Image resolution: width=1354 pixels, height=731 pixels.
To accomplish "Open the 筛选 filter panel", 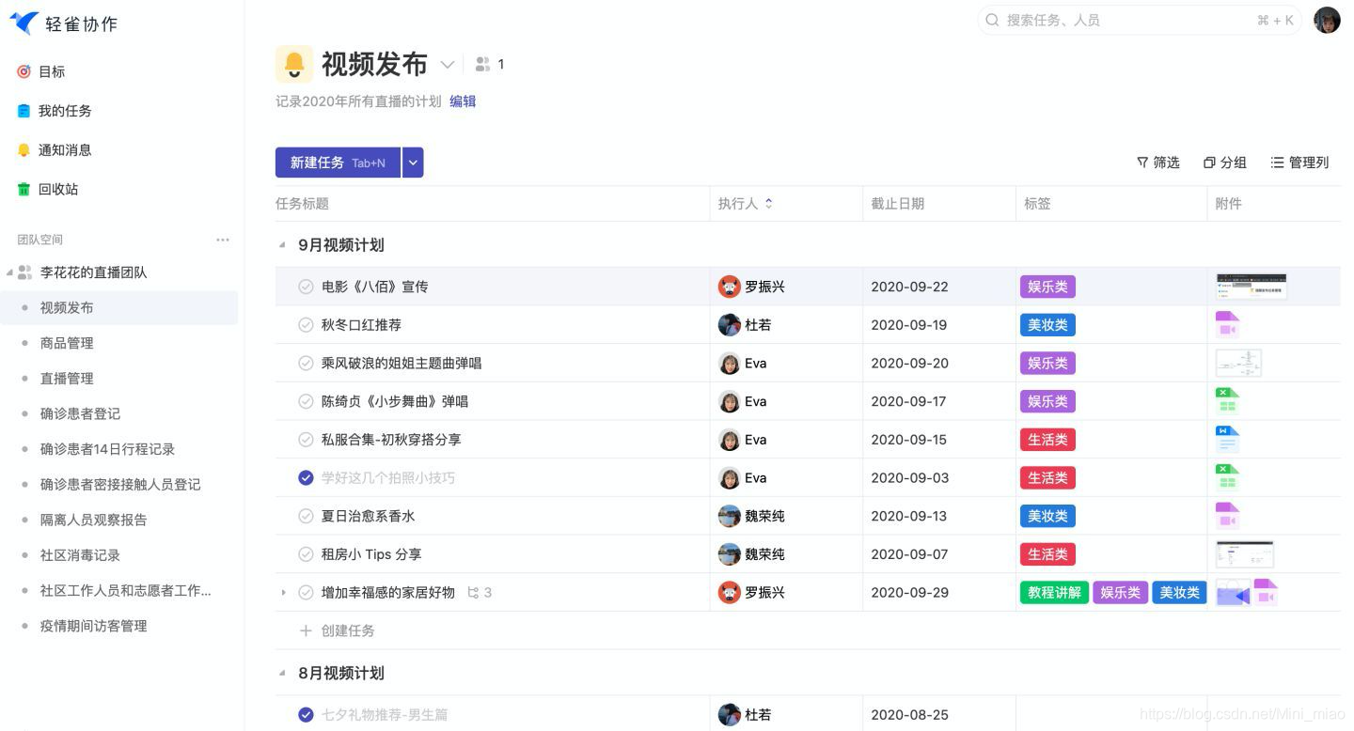I will pyautogui.click(x=1157, y=162).
